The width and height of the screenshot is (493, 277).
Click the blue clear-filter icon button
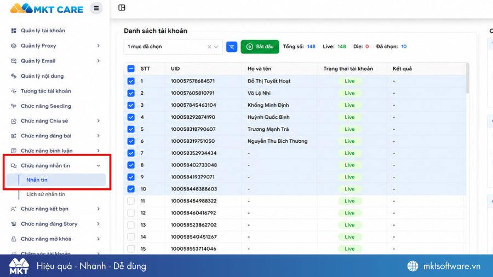point(232,47)
